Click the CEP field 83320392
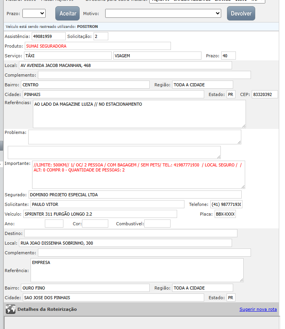This screenshot has height=329, width=285. coord(265,94)
